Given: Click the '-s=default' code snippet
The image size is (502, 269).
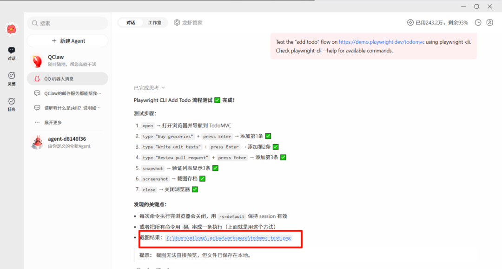Looking at the screenshot, I should [x=232, y=217].
